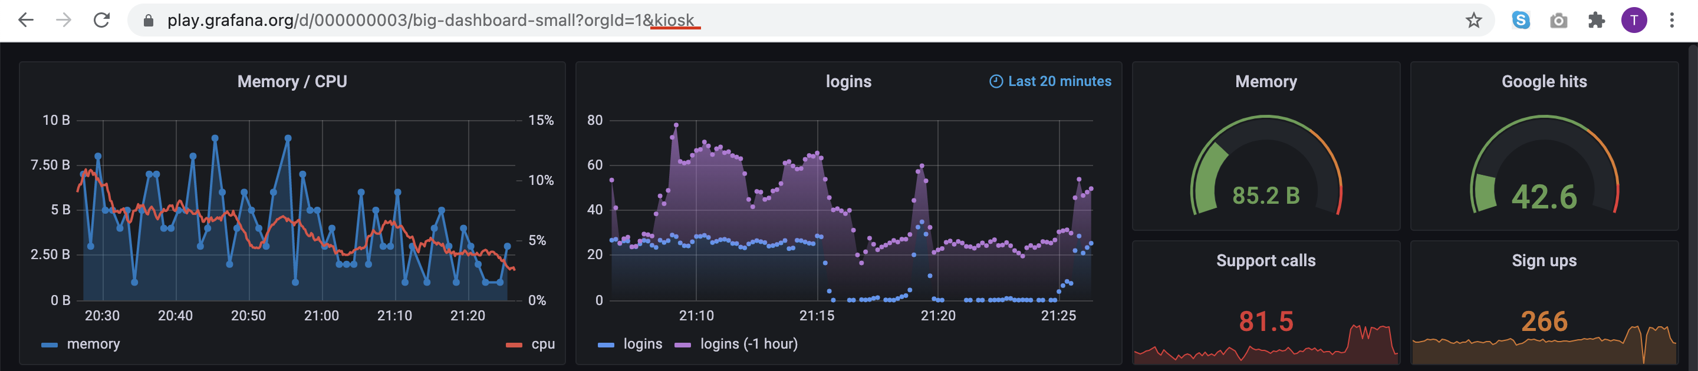The width and height of the screenshot is (1698, 371).
Task: Click the browser forward arrow
Action: (63, 20)
